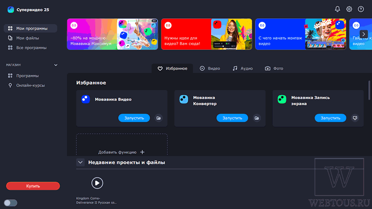
Task: Collapse the Магазин sidebar section
Action: pyautogui.click(x=56, y=65)
